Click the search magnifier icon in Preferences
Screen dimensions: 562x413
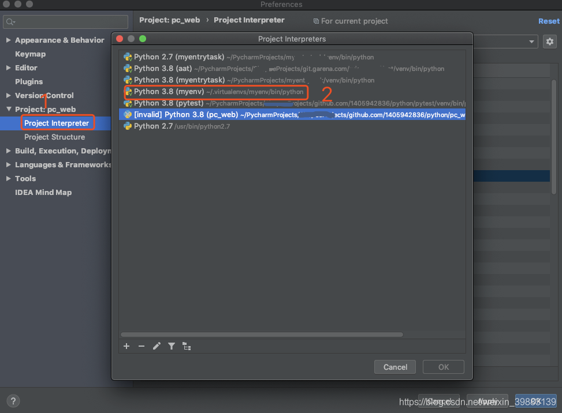[x=10, y=22]
